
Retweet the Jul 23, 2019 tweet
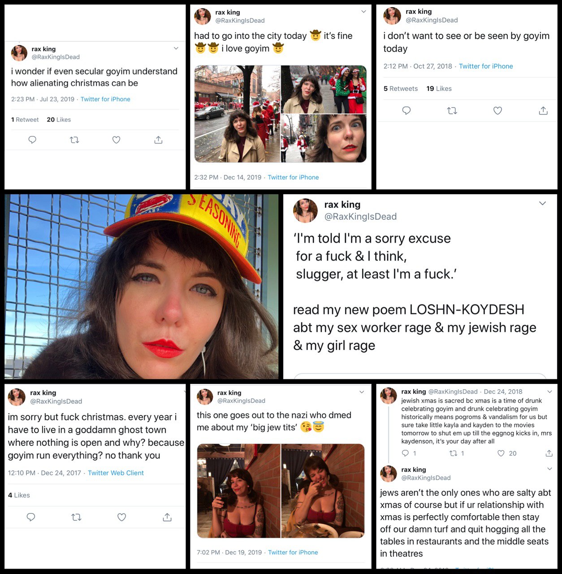[74, 140]
